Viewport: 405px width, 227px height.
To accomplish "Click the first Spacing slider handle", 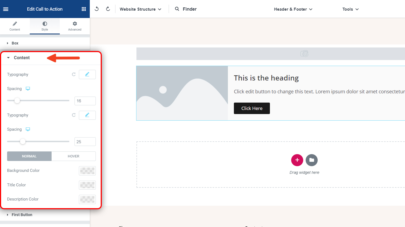I will (17, 100).
